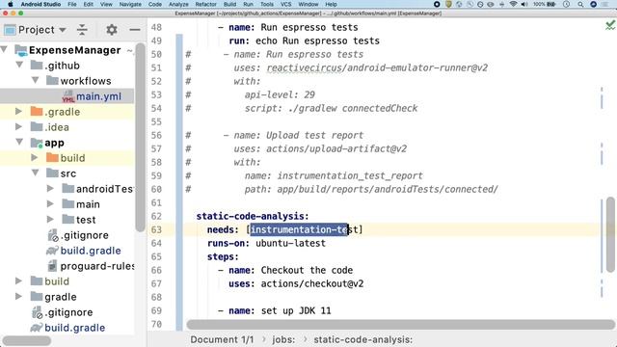This screenshot has height=347, width=617.
Task: Click the Project panel vertical scrollbar
Action: 140,138
